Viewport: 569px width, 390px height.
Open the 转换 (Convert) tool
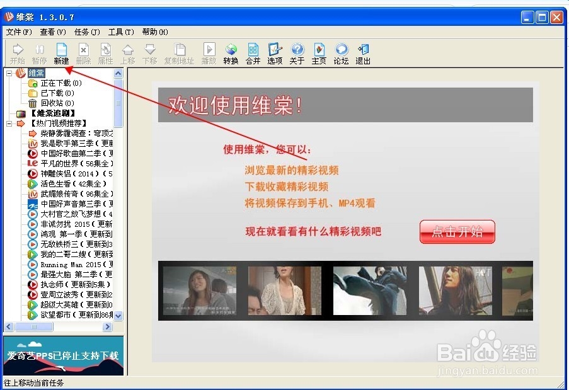click(231, 54)
